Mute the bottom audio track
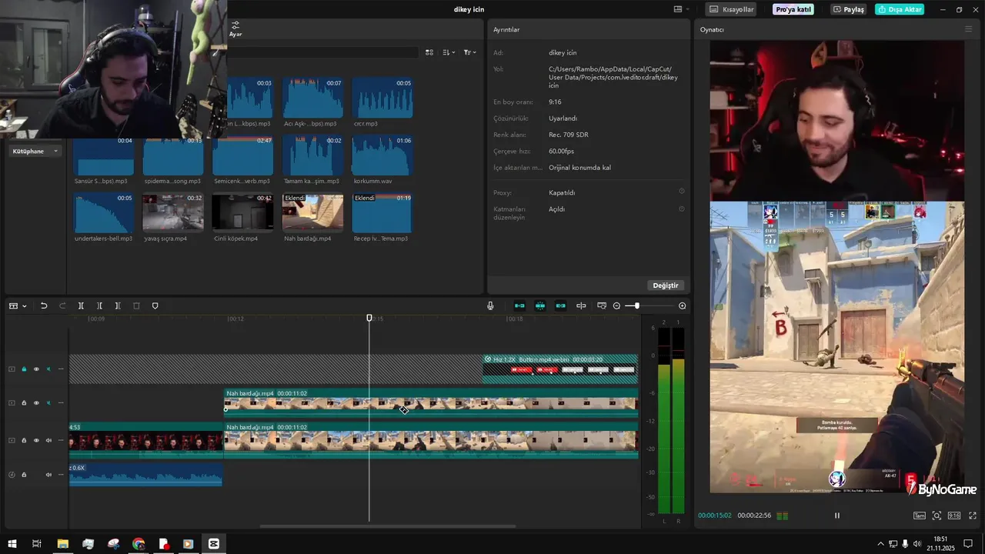The width and height of the screenshot is (985, 554). (x=48, y=475)
